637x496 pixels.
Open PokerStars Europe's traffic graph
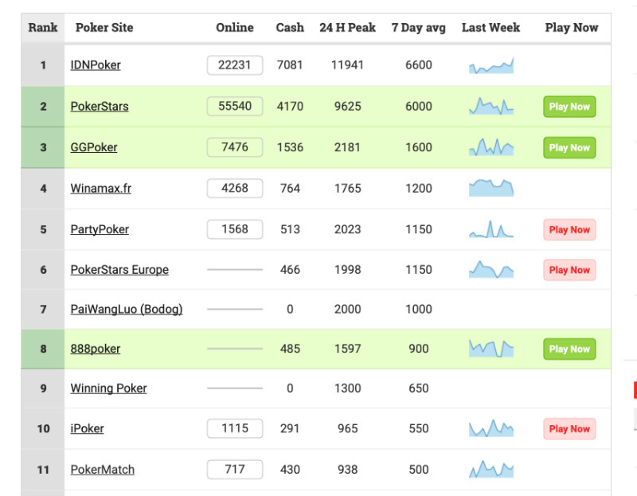[x=491, y=269]
